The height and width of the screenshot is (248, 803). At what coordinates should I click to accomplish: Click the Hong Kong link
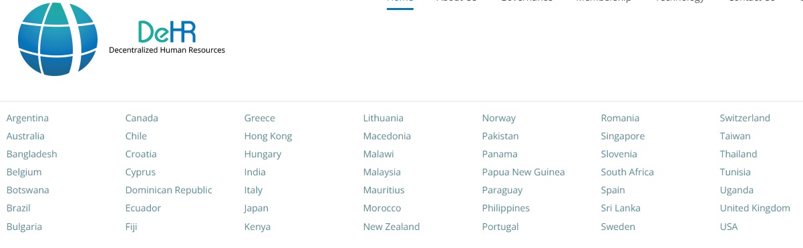[x=268, y=136]
